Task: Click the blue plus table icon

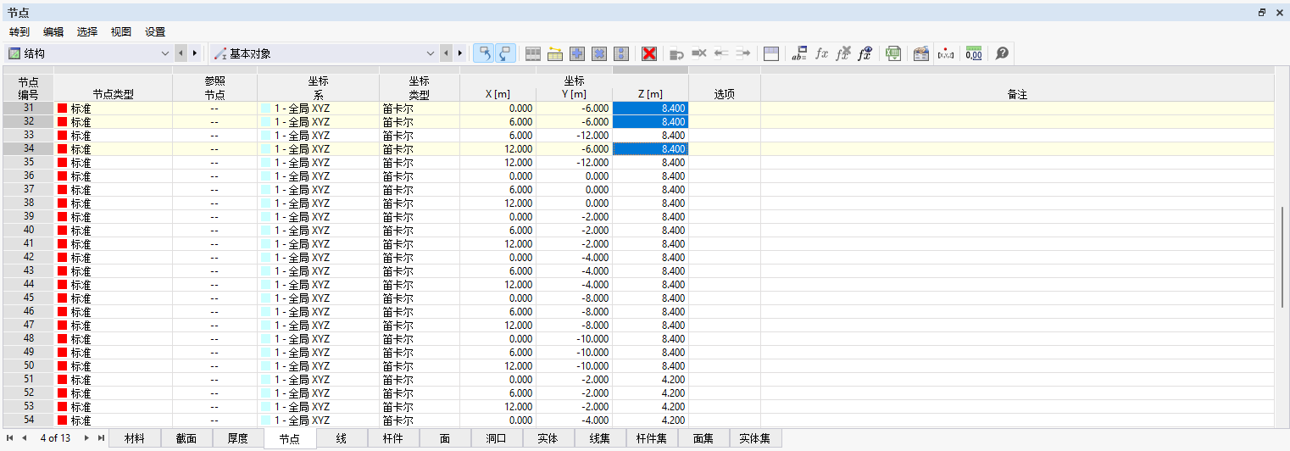Action: click(577, 53)
